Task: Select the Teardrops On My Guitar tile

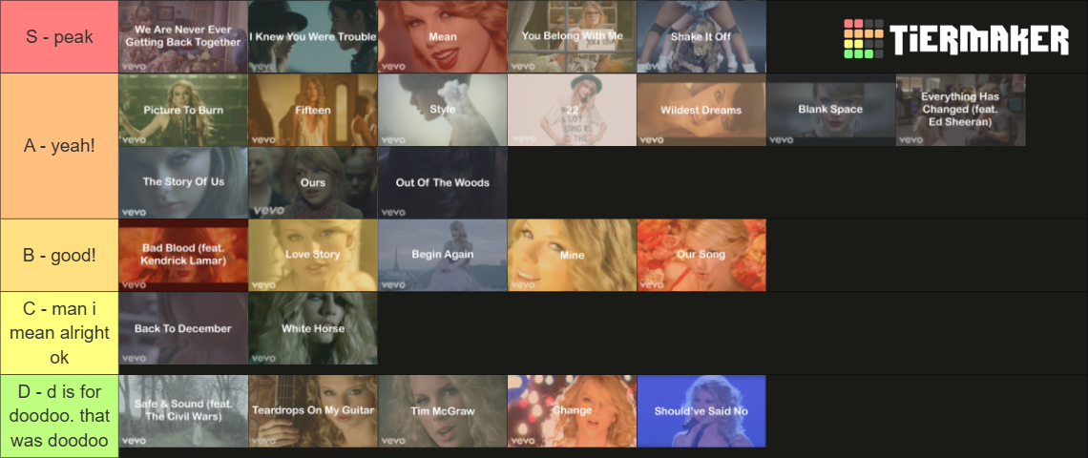Action: click(313, 411)
